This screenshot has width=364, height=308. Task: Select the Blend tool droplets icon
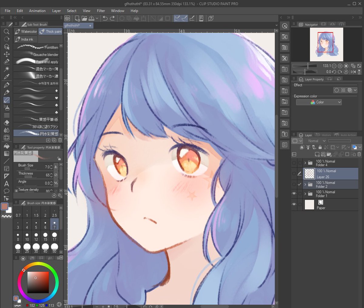(6, 130)
